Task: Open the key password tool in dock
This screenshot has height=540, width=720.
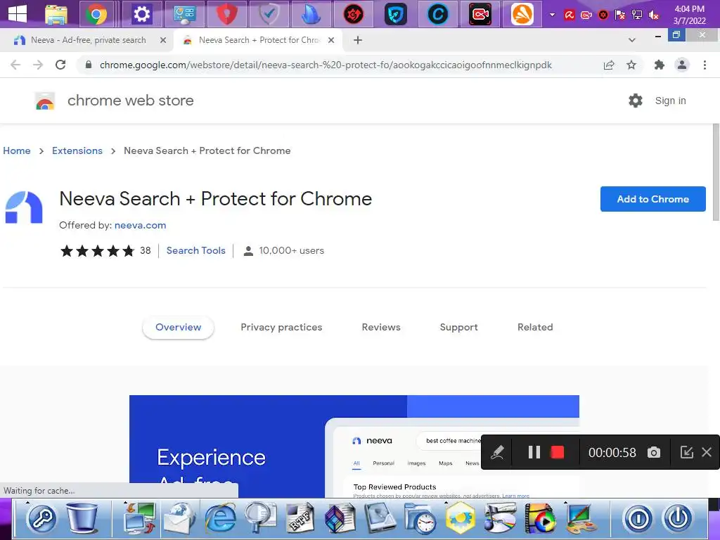Action: [x=41, y=519]
